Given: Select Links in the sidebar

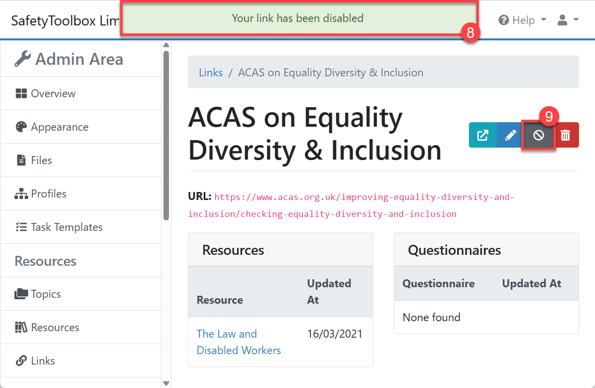Looking at the screenshot, I should click(x=81, y=361).
